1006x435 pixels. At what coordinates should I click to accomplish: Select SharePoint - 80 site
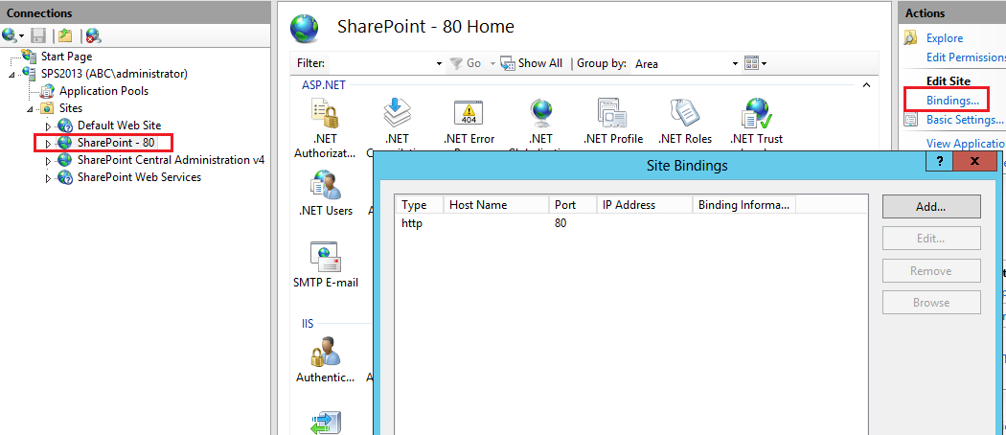click(x=116, y=143)
